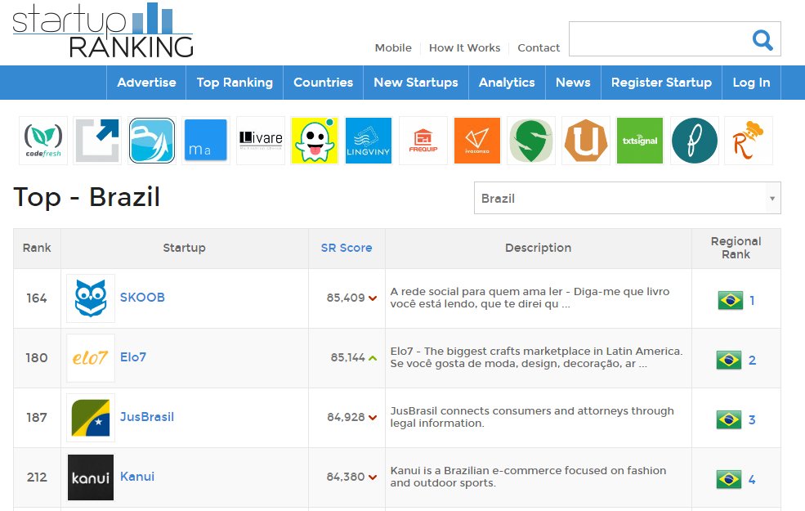The width and height of the screenshot is (805, 511).
Task: Open the Elo7 startup link
Action: tap(133, 357)
